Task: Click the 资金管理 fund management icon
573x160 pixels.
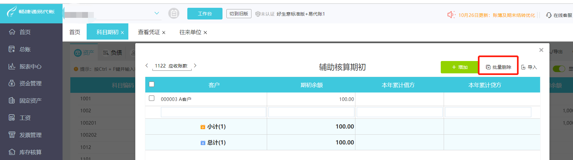Action: (x=12, y=83)
